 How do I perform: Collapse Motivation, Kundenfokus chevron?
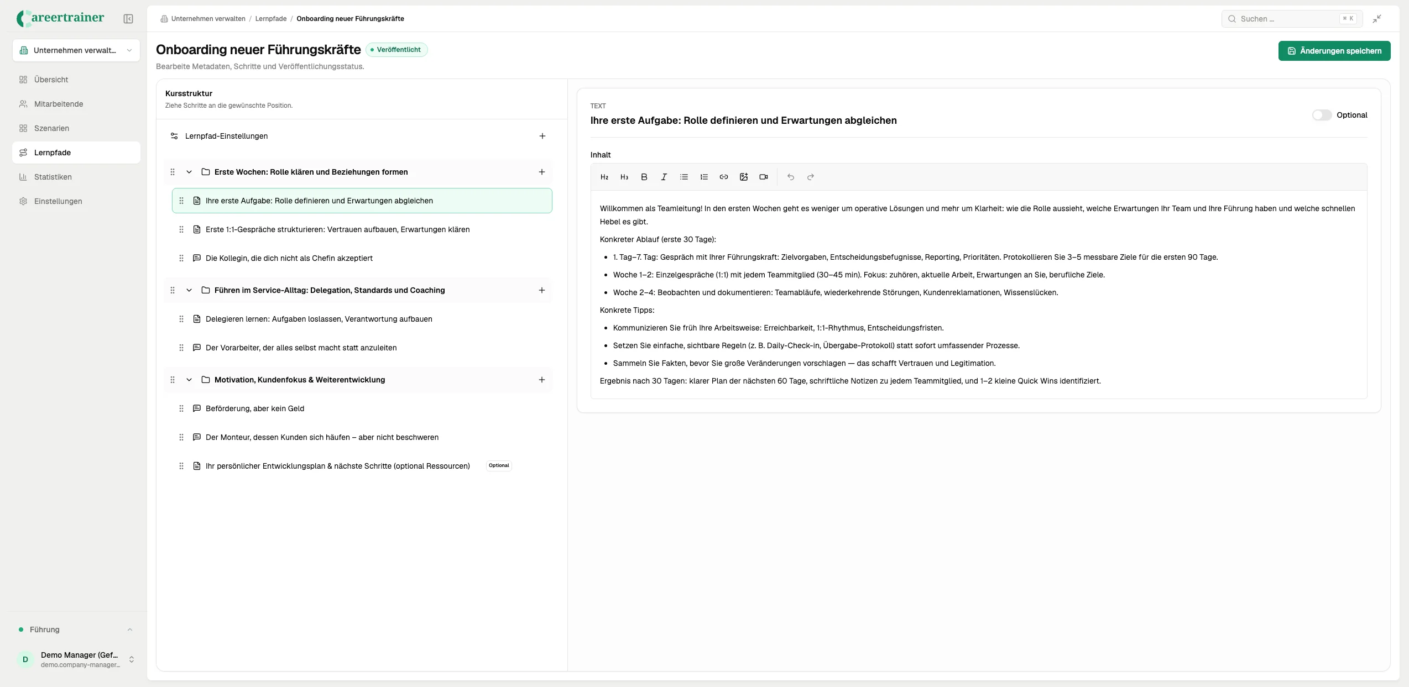189,380
